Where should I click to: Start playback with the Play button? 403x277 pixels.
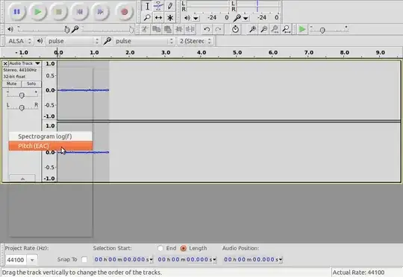(38, 12)
